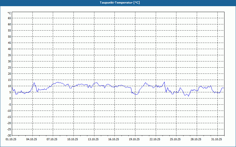
Task: Click the date label 04.10.25
Action: (x=32, y=139)
